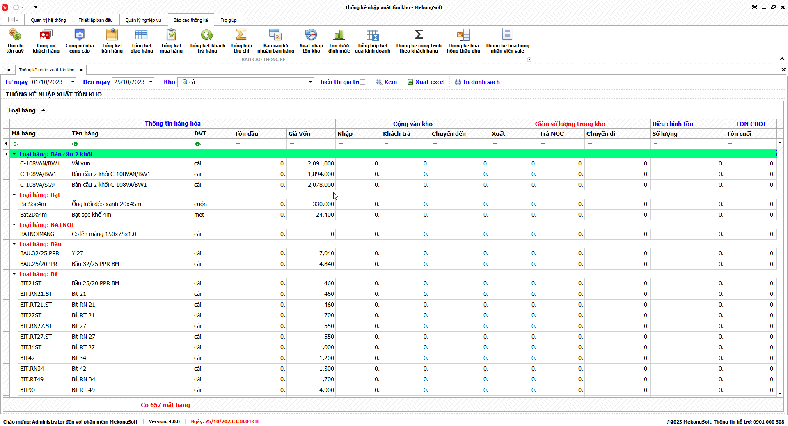Screen dimensions: 788x426
Task: Open Công nợ khách hàng report
Action: click(x=46, y=41)
